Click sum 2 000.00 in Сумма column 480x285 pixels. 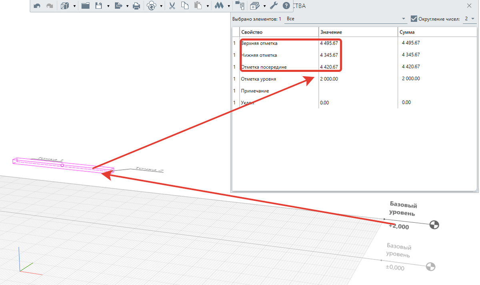click(x=411, y=79)
